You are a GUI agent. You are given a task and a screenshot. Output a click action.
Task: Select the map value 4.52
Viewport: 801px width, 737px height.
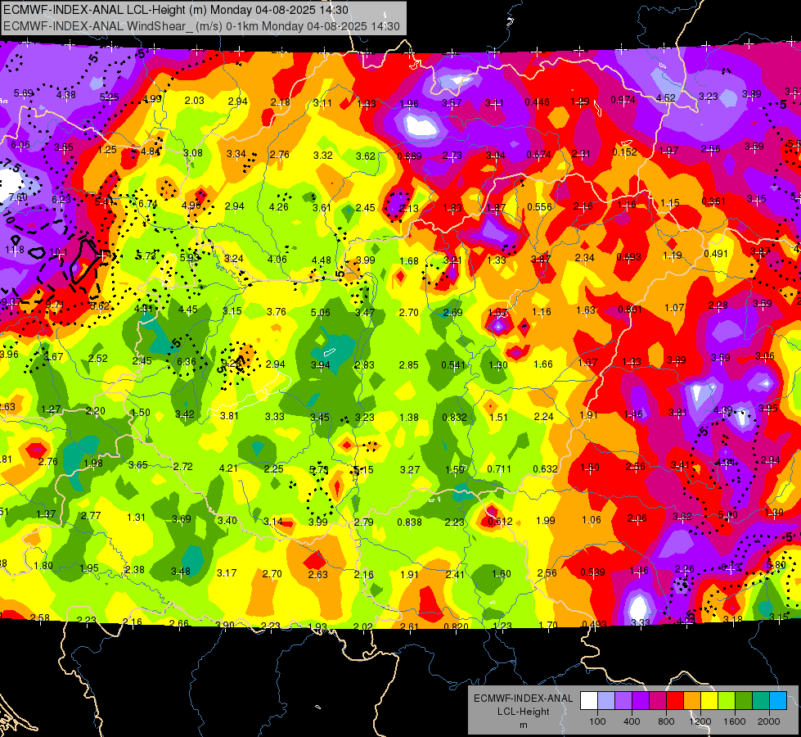pyautogui.click(x=666, y=98)
